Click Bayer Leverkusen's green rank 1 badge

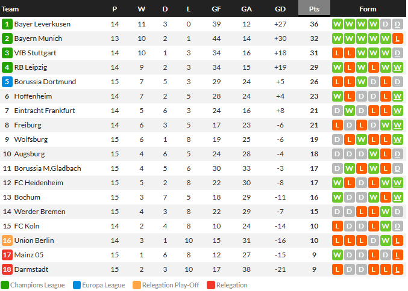click(7, 24)
